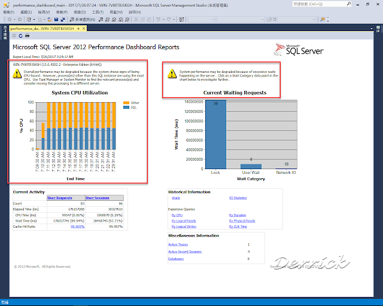The image size is (383, 306).
Task: Open the menu ending with (H)
Action: [x=135, y=12]
